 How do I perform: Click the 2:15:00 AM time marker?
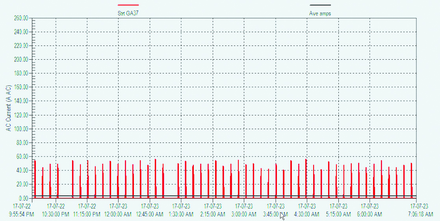click(213, 214)
